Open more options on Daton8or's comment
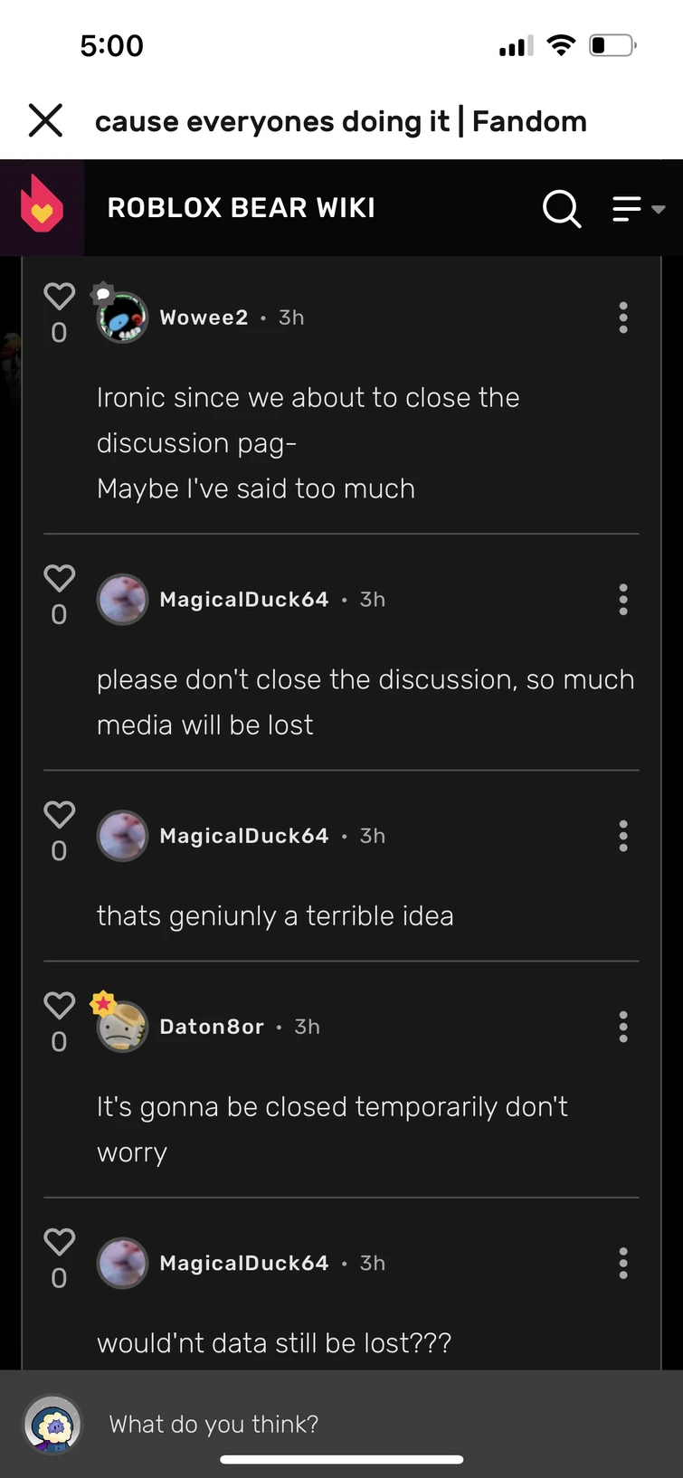The image size is (683, 1478). click(623, 1027)
